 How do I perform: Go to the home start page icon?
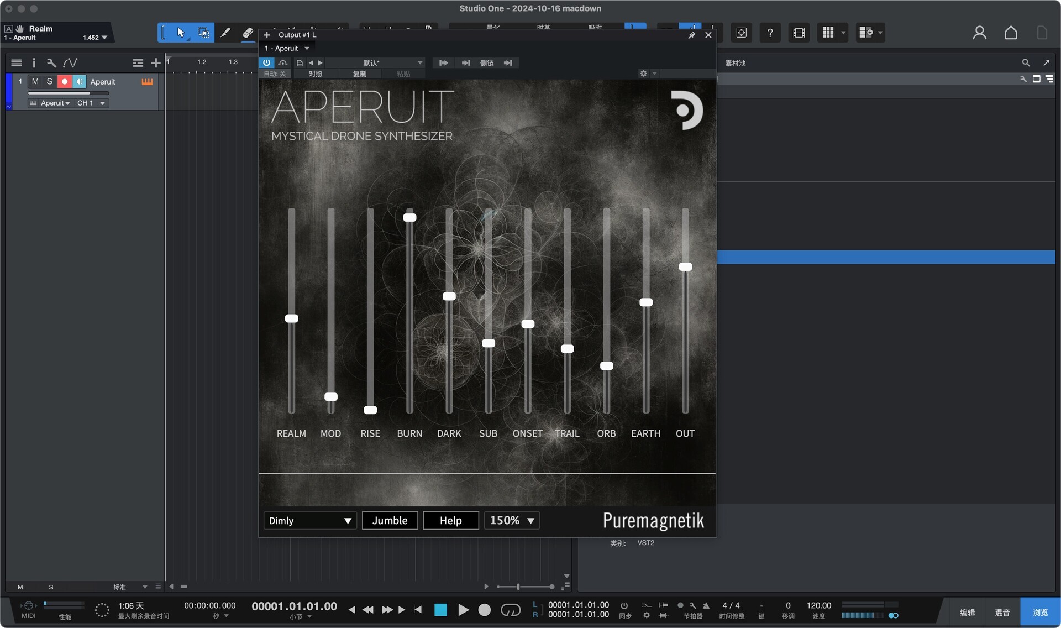point(1011,33)
